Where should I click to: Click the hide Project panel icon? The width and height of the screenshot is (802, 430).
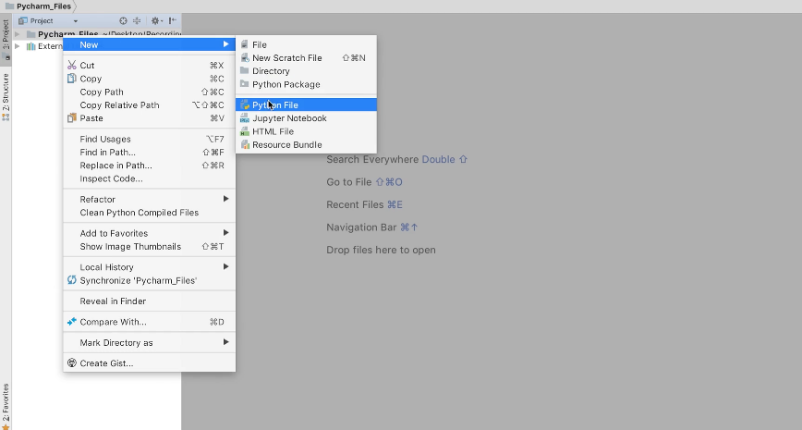tap(173, 21)
